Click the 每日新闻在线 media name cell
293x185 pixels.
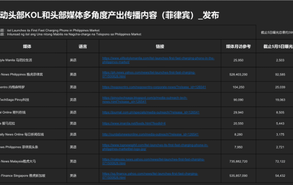tap(22, 134)
